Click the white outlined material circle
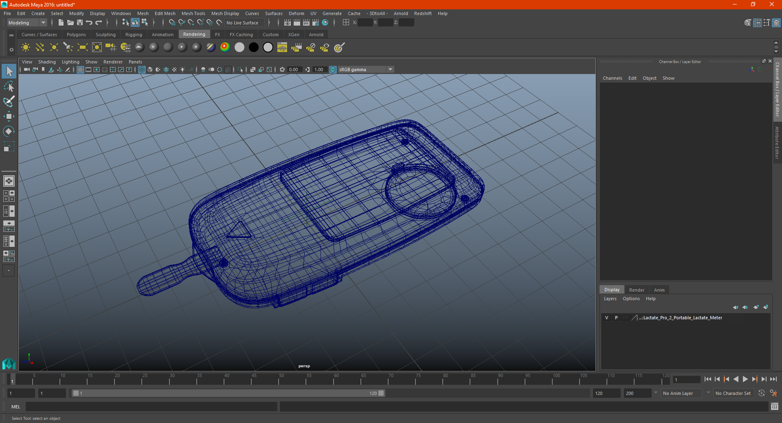Screen dimensions: 782x423 [x=268, y=48]
